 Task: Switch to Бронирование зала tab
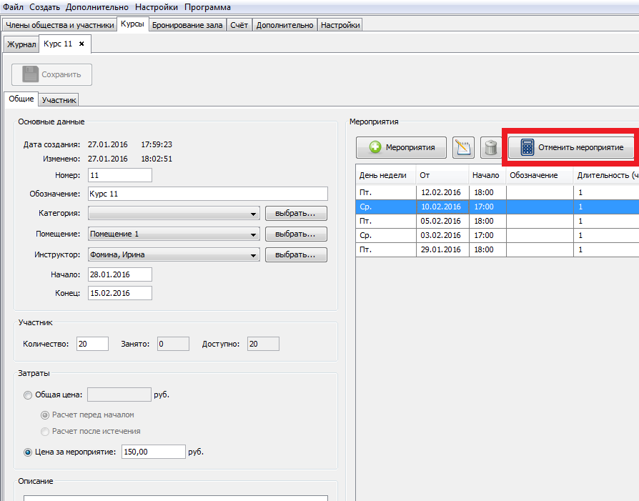[187, 25]
